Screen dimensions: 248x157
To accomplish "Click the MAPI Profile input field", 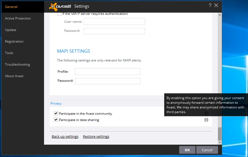I will (x=108, y=71).
